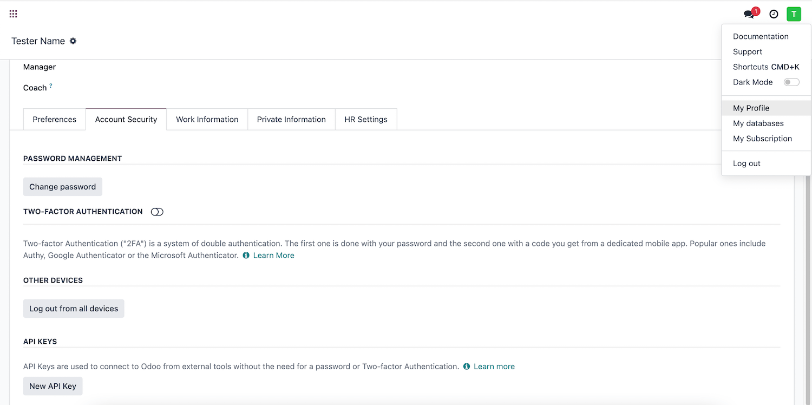812x405 pixels.
Task: Enable Dark Mode switch
Action: pyautogui.click(x=791, y=82)
